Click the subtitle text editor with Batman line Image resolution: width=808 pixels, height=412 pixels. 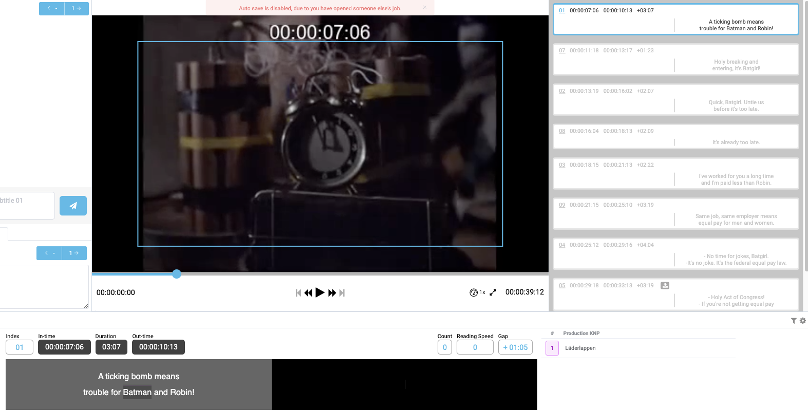139,384
